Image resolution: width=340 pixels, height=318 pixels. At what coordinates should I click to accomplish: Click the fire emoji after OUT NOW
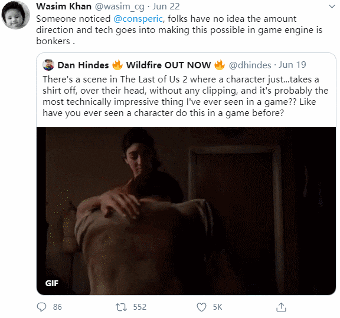(220, 65)
